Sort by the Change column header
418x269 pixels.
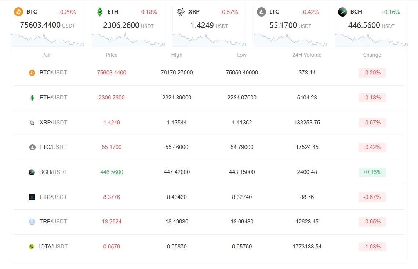(x=372, y=55)
